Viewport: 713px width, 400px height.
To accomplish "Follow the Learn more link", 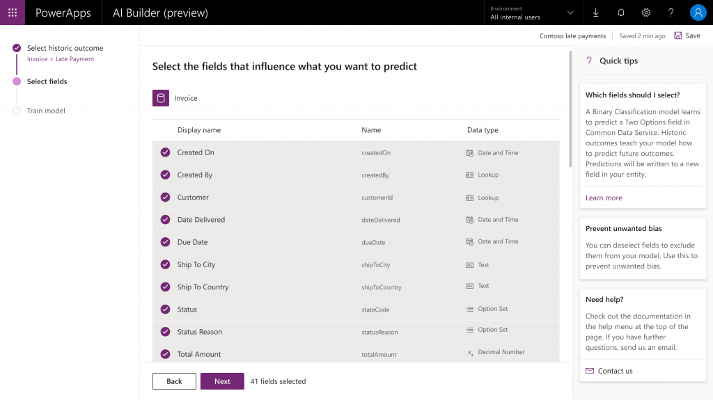I will tap(604, 198).
